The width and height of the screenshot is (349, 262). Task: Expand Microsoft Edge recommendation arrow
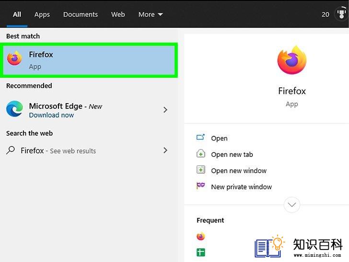(165, 109)
